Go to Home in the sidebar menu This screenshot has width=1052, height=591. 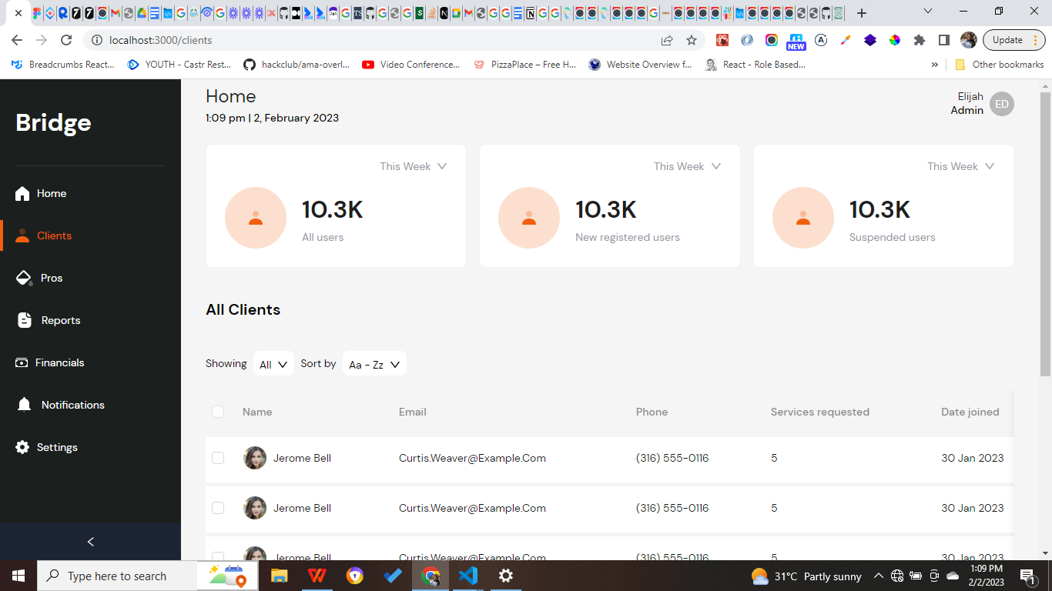tap(52, 193)
